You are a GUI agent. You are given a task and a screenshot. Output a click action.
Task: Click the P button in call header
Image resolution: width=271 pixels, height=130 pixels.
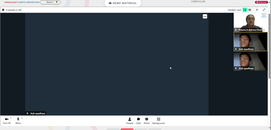click(257, 10)
